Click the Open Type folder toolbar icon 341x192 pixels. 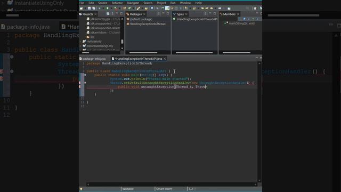point(146,9)
